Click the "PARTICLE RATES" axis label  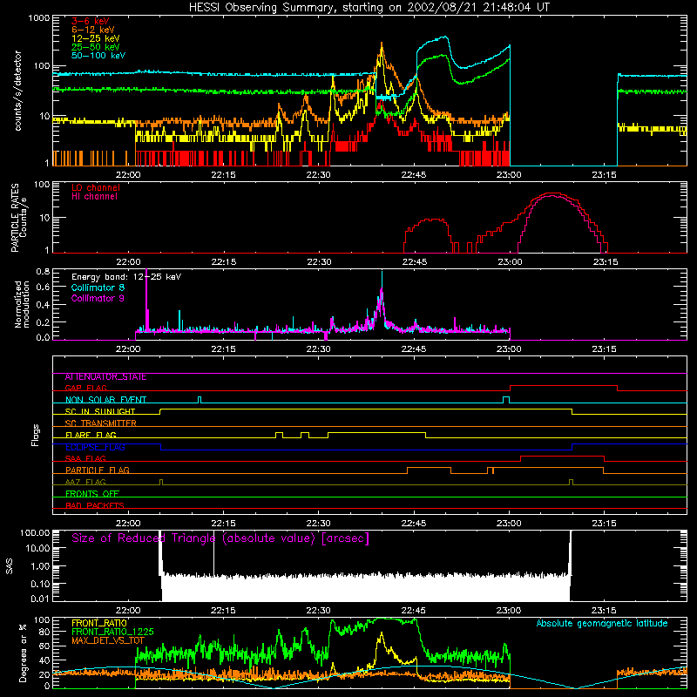(x=15, y=218)
